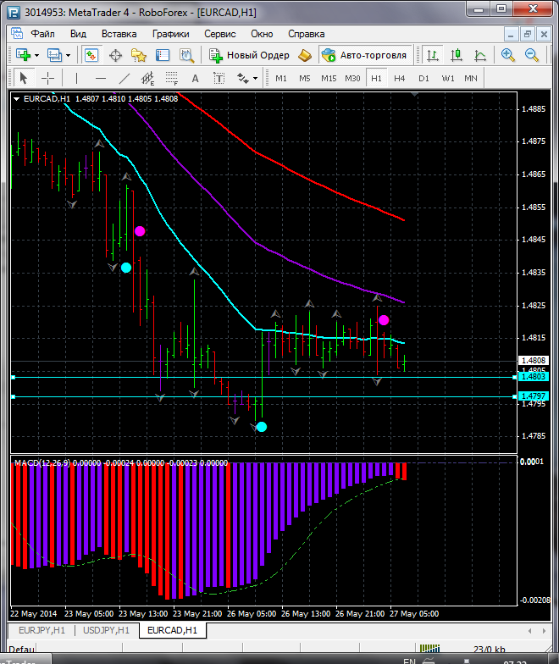
Task: Toggle the Market Watch window icon
Action: pos(91,55)
